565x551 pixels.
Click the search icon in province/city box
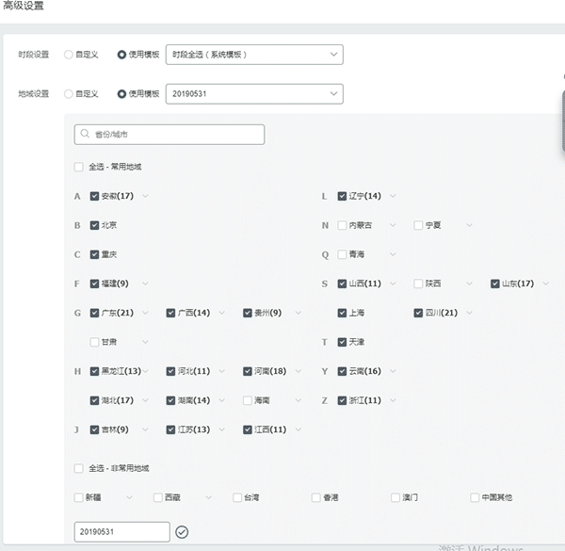85,135
